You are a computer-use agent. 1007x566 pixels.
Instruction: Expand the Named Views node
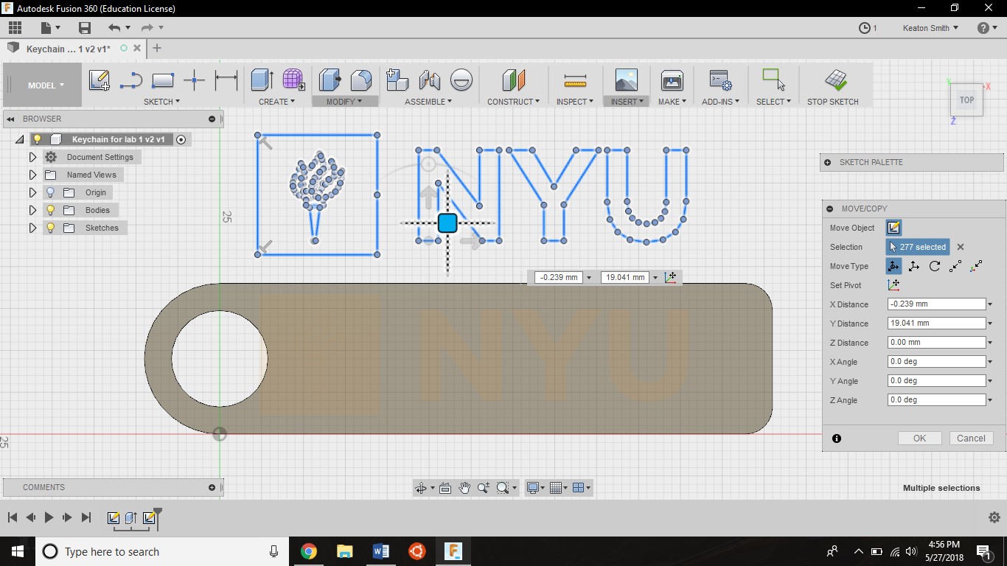[x=32, y=175]
